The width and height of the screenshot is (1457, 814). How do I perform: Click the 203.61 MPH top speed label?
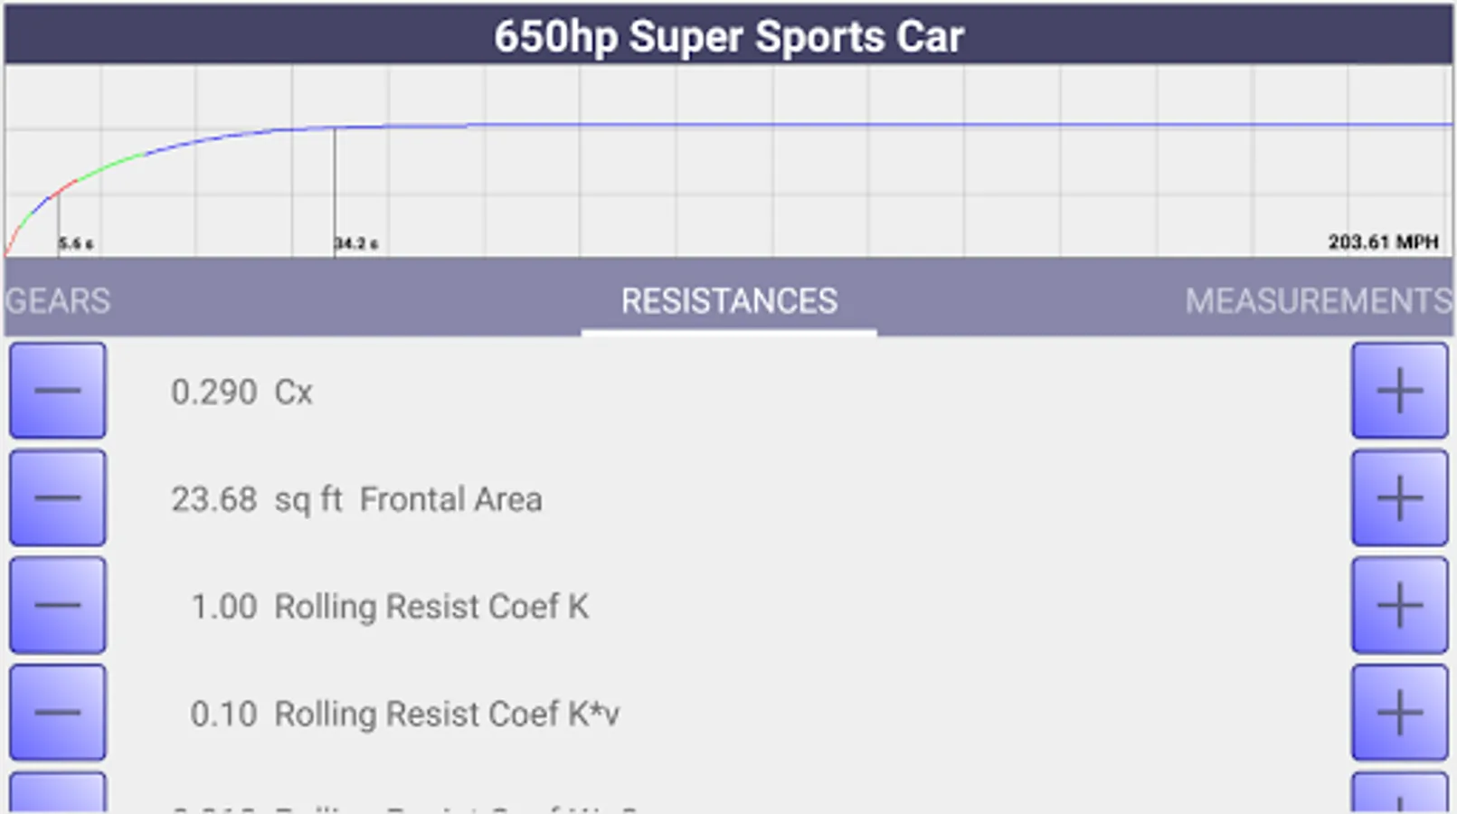pyautogui.click(x=1383, y=241)
